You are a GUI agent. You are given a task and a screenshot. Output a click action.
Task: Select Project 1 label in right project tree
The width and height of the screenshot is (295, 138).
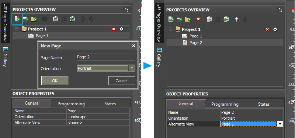[191, 29]
